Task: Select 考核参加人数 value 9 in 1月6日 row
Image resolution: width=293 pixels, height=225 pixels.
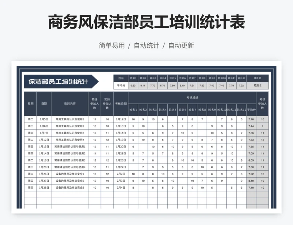Action: [x=262, y=126]
